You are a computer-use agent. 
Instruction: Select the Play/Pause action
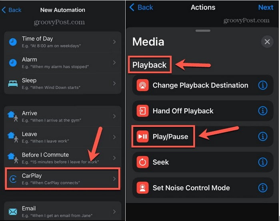click(170, 137)
